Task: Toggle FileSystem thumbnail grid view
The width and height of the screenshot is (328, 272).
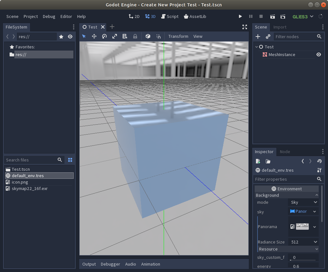Action: tap(70, 160)
